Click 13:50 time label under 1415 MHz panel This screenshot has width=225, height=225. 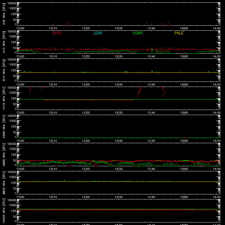tap(184, 113)
